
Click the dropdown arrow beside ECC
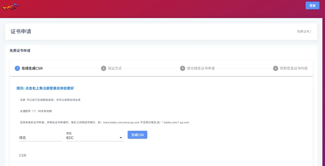[x=121, y=138]
